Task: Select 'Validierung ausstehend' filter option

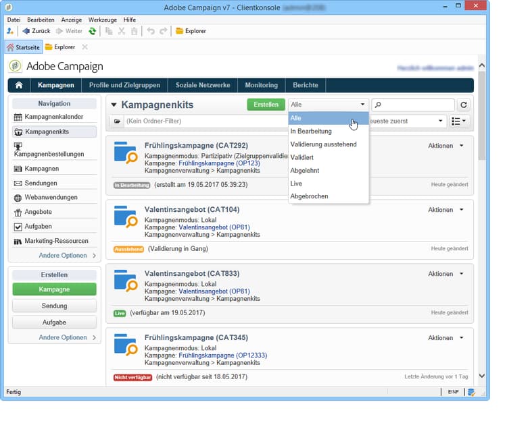Action: (x=328, y=144)
